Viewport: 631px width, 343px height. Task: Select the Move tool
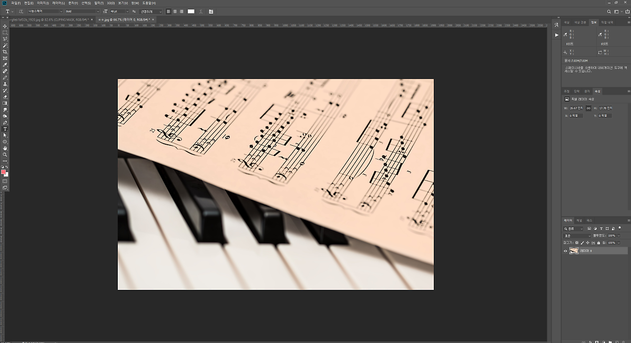5,26
